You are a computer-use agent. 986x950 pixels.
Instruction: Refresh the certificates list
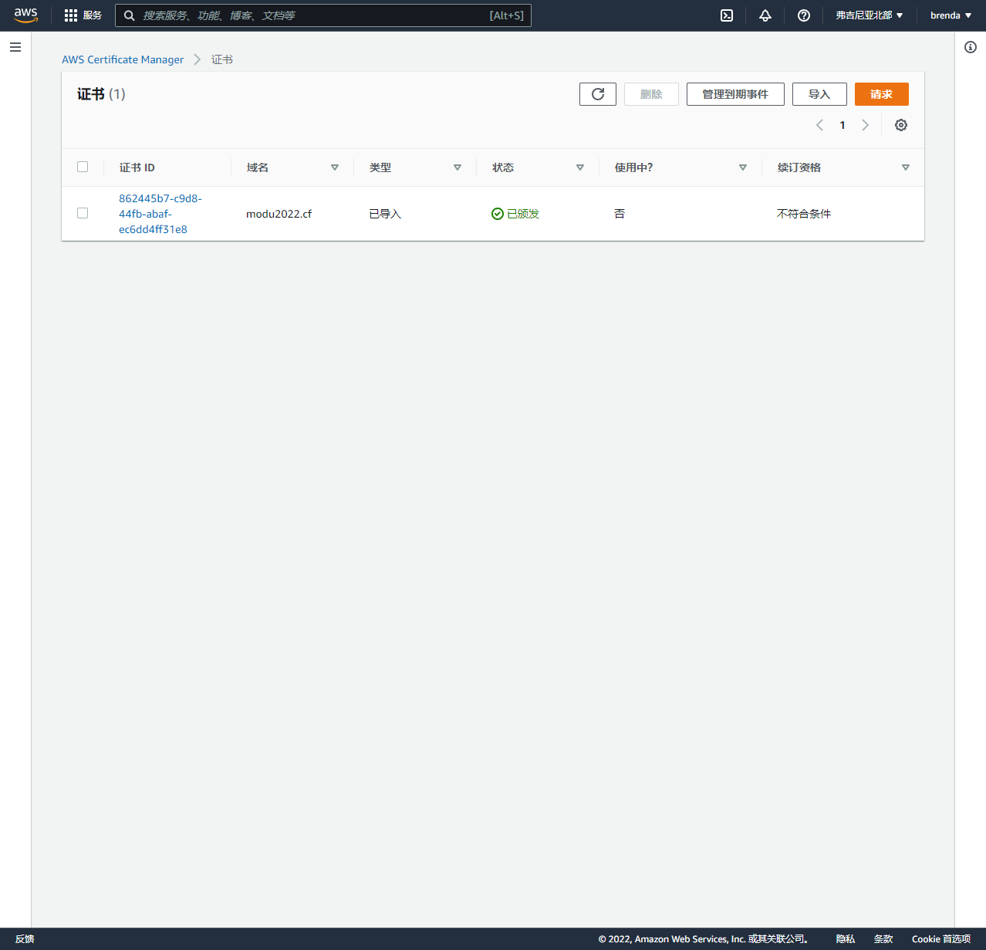point(598,94)
